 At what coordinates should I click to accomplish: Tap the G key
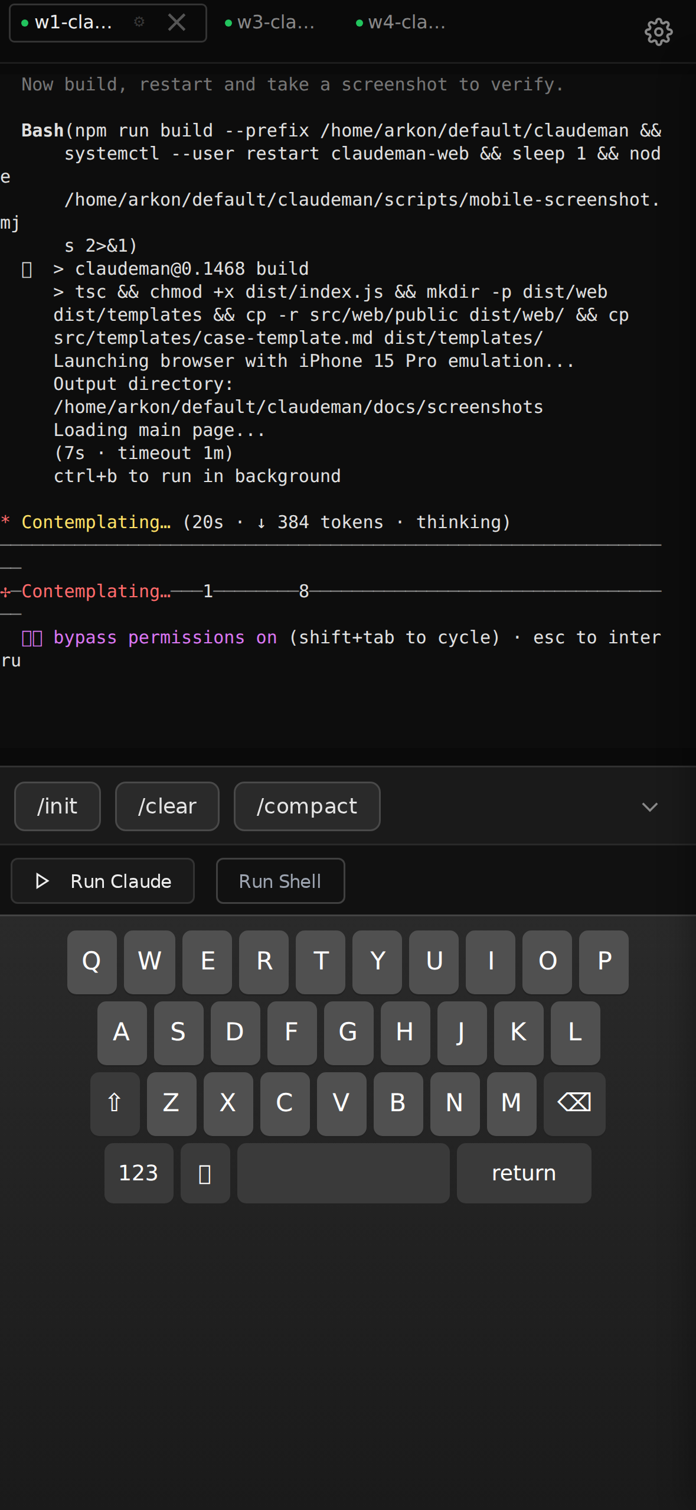(348, 1032)
